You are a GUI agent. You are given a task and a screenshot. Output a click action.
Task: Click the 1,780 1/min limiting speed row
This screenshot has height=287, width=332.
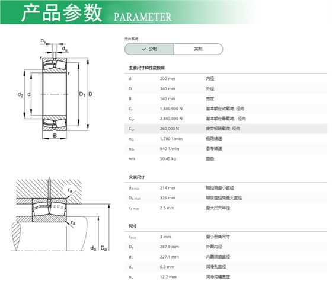pos(226,139)
